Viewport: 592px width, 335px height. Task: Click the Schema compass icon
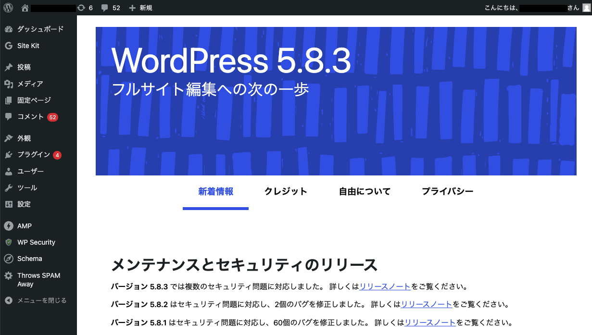[x=8, y=259]
